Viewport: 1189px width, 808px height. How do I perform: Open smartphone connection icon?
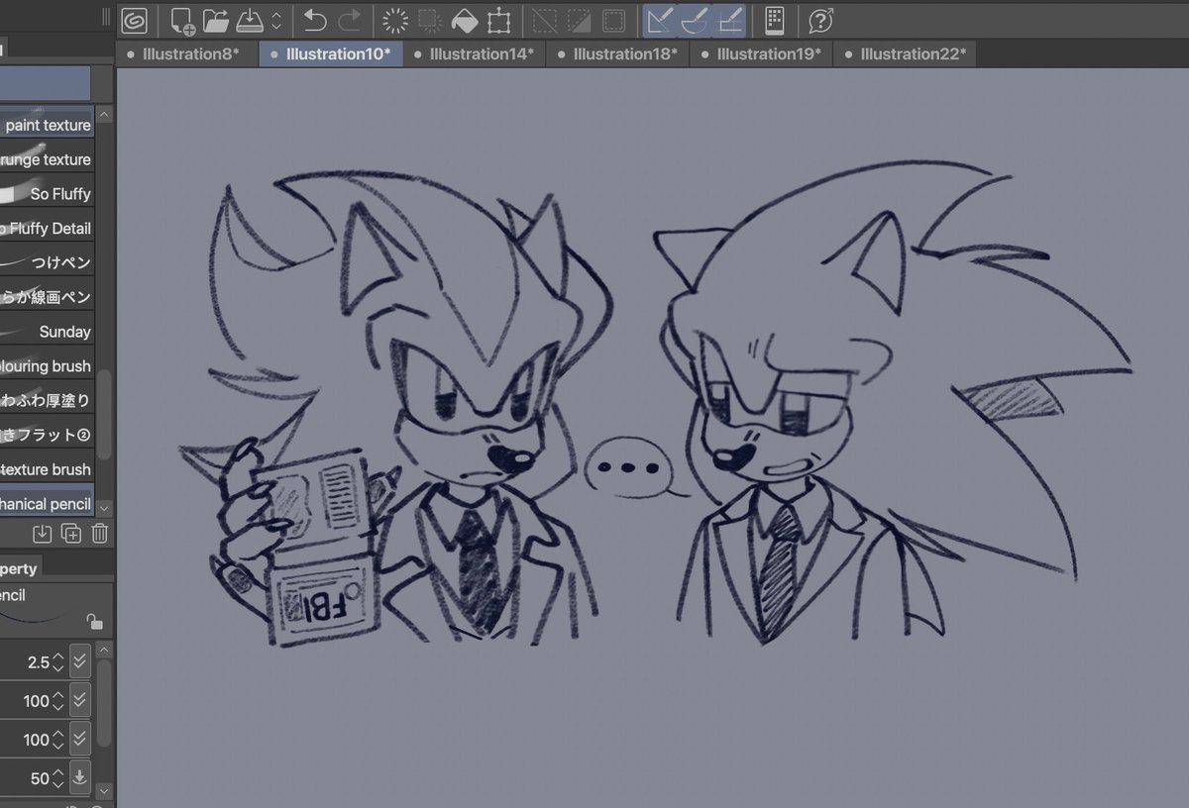[x=775, y=20]
